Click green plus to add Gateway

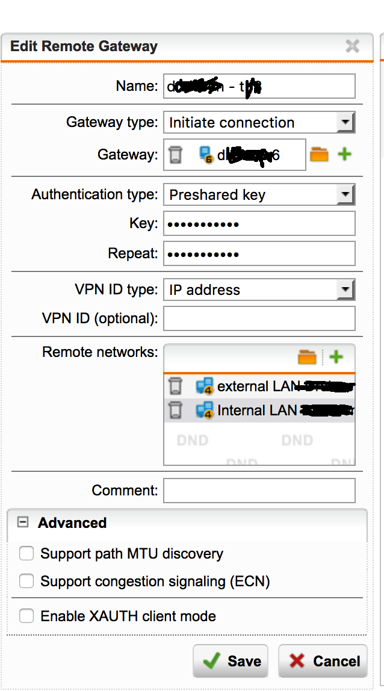pos(344,155)
